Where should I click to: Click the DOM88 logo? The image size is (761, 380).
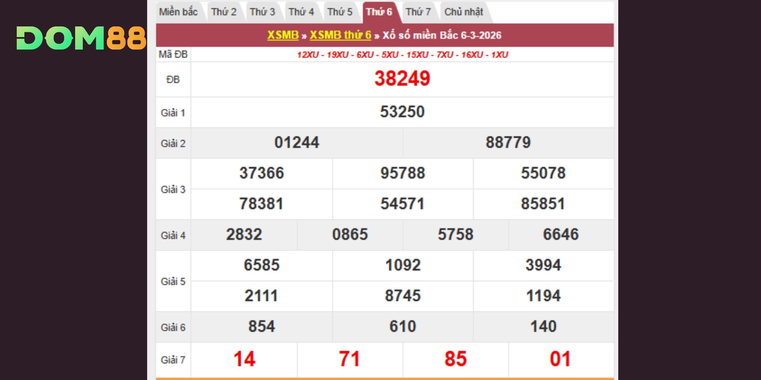81,38
